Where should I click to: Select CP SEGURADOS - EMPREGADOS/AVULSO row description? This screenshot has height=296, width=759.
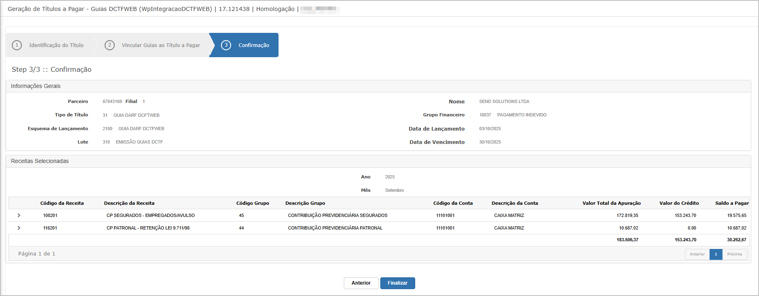(x=150, y=215)
